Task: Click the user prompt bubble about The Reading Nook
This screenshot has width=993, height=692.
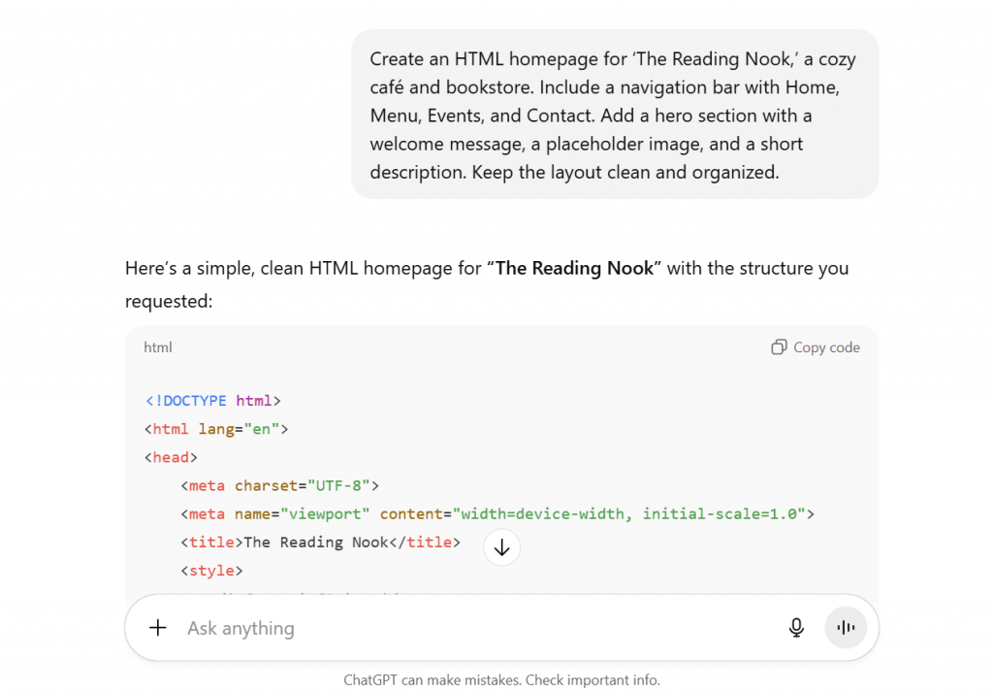Action: coord(614,114)
